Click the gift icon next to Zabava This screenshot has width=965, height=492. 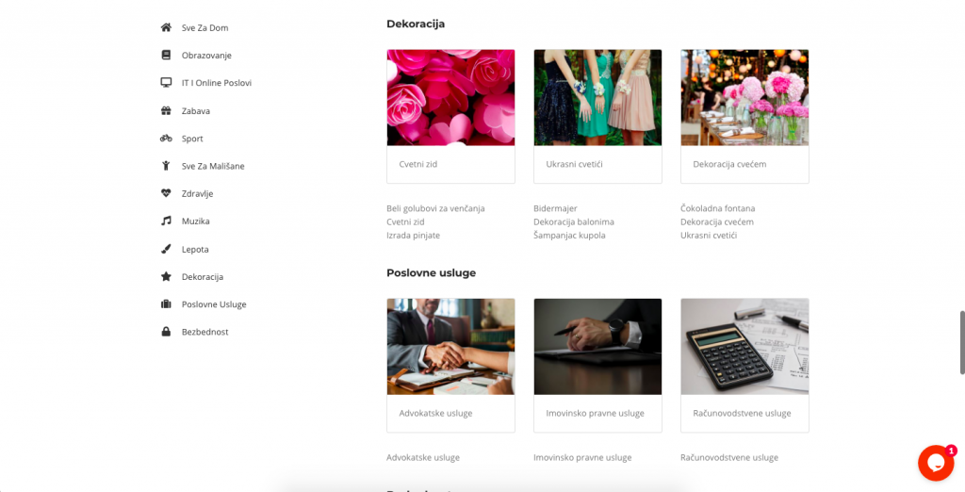click(166, 111)
